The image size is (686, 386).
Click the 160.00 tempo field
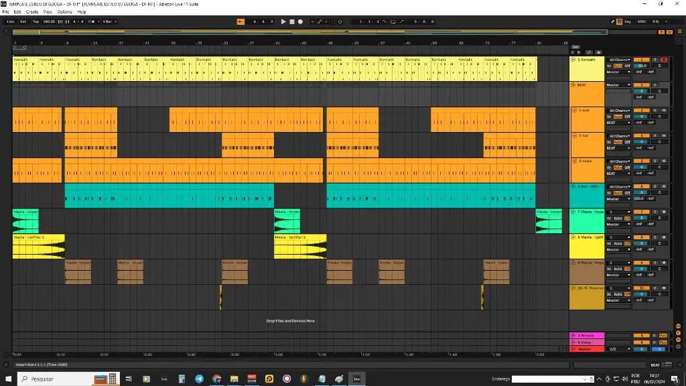(49, 21)
